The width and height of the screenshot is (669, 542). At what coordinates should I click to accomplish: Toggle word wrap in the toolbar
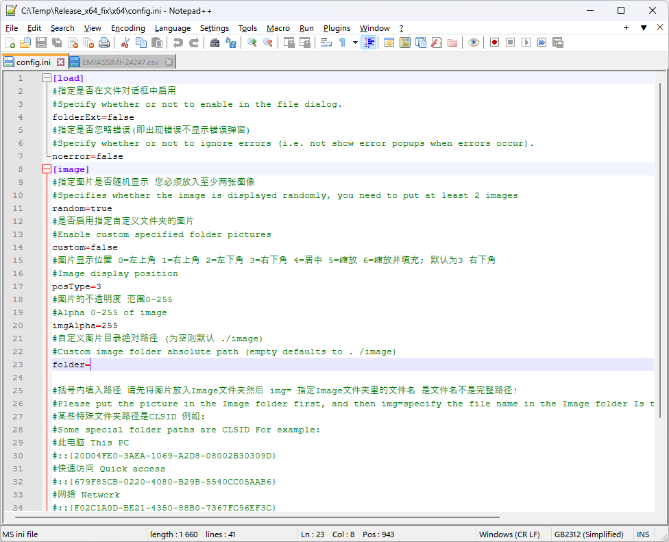click(326, 42)
